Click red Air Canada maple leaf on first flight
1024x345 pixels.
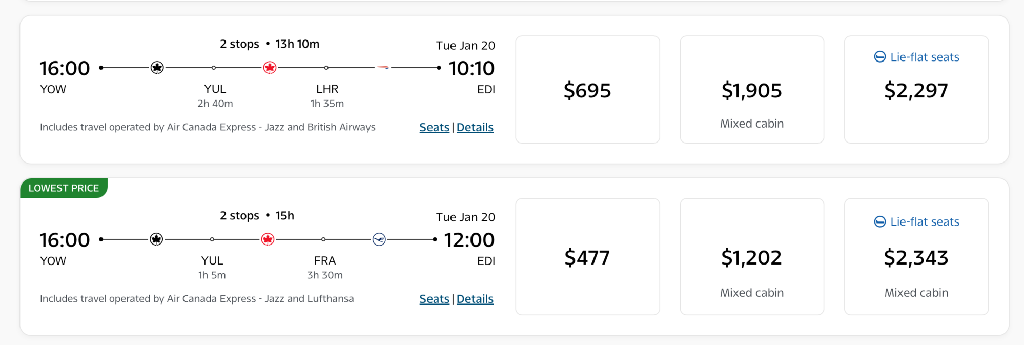270,68
